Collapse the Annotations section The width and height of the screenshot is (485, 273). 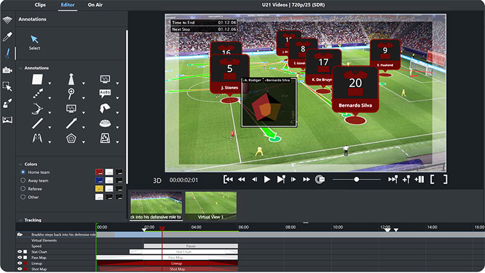[21, 68]
